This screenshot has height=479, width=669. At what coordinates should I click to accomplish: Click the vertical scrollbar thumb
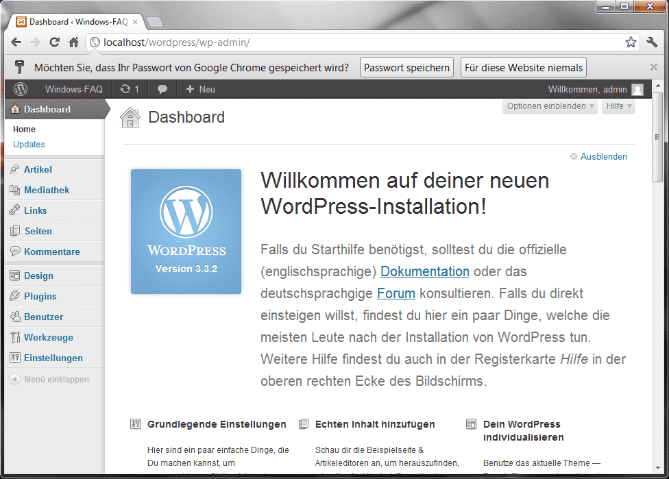click(657, 137)
